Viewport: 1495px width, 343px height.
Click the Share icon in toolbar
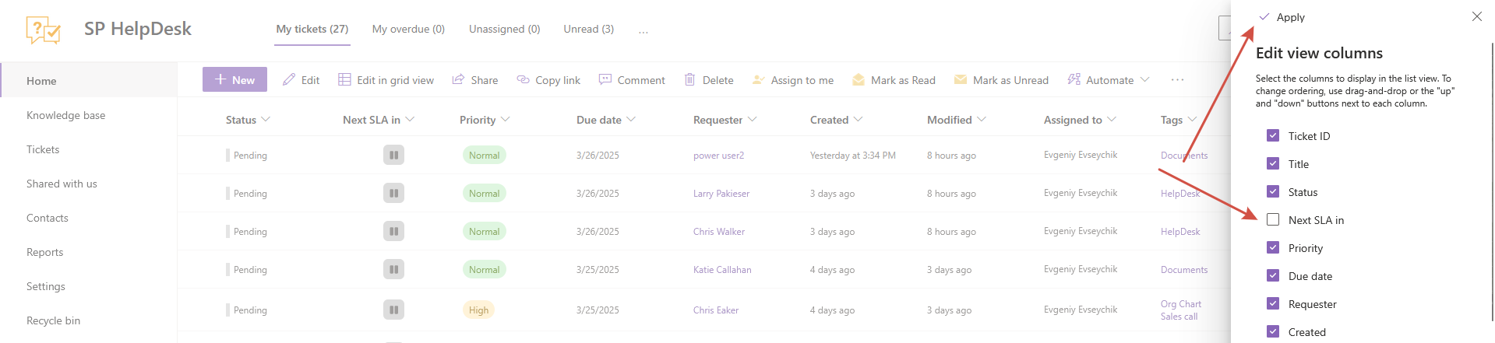458,80
